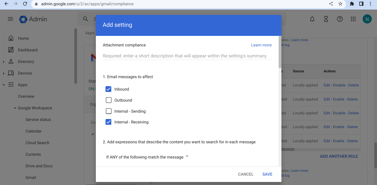Viewport: 377px width, 185px height.
Task: Uncheck the Inbound checkbox
Action: click(x=109, y=89)
